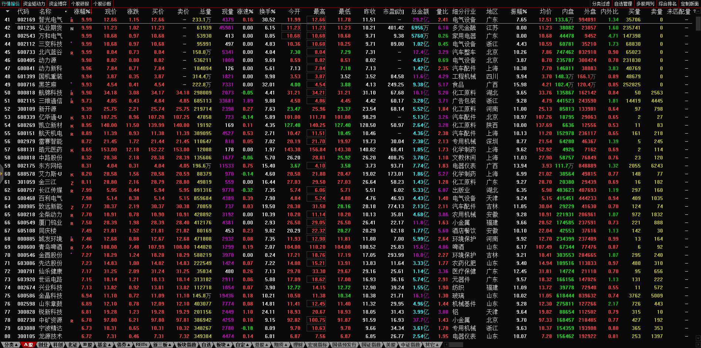The height and width of the screenshot is (348, 701).
Task: Expand the 分类 tab menu at bottom
Action: 11,345
